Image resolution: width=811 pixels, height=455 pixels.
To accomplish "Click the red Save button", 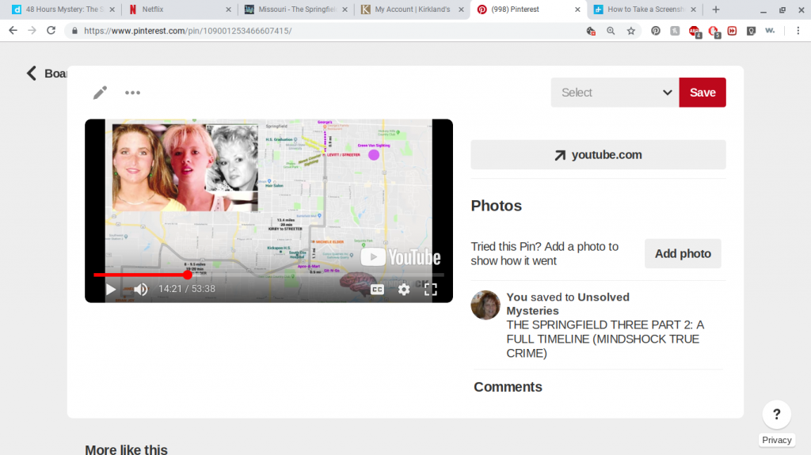I will [x=702, y=93].
